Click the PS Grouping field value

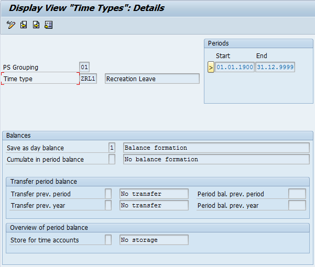coord(84,67)
